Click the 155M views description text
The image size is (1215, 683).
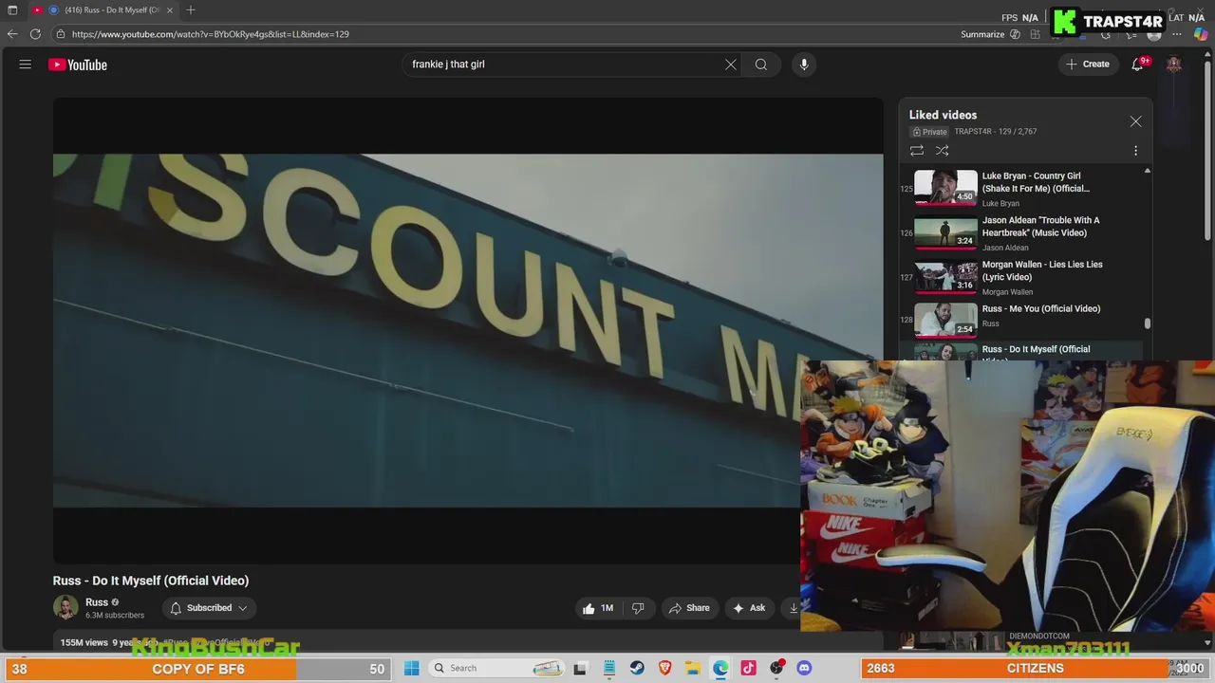(84, 642)
